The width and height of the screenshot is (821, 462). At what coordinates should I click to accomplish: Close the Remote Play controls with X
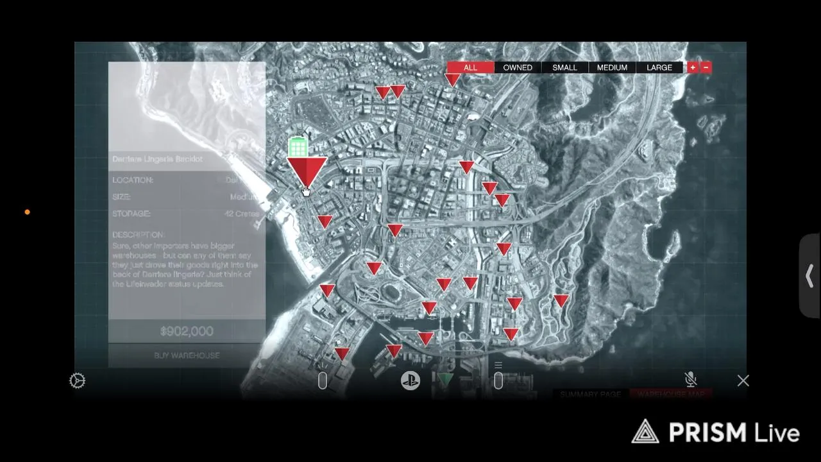coord(743,381)
